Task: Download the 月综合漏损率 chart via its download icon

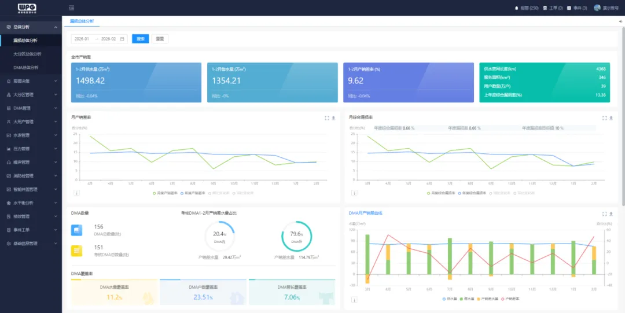Action: pos(611,118)
